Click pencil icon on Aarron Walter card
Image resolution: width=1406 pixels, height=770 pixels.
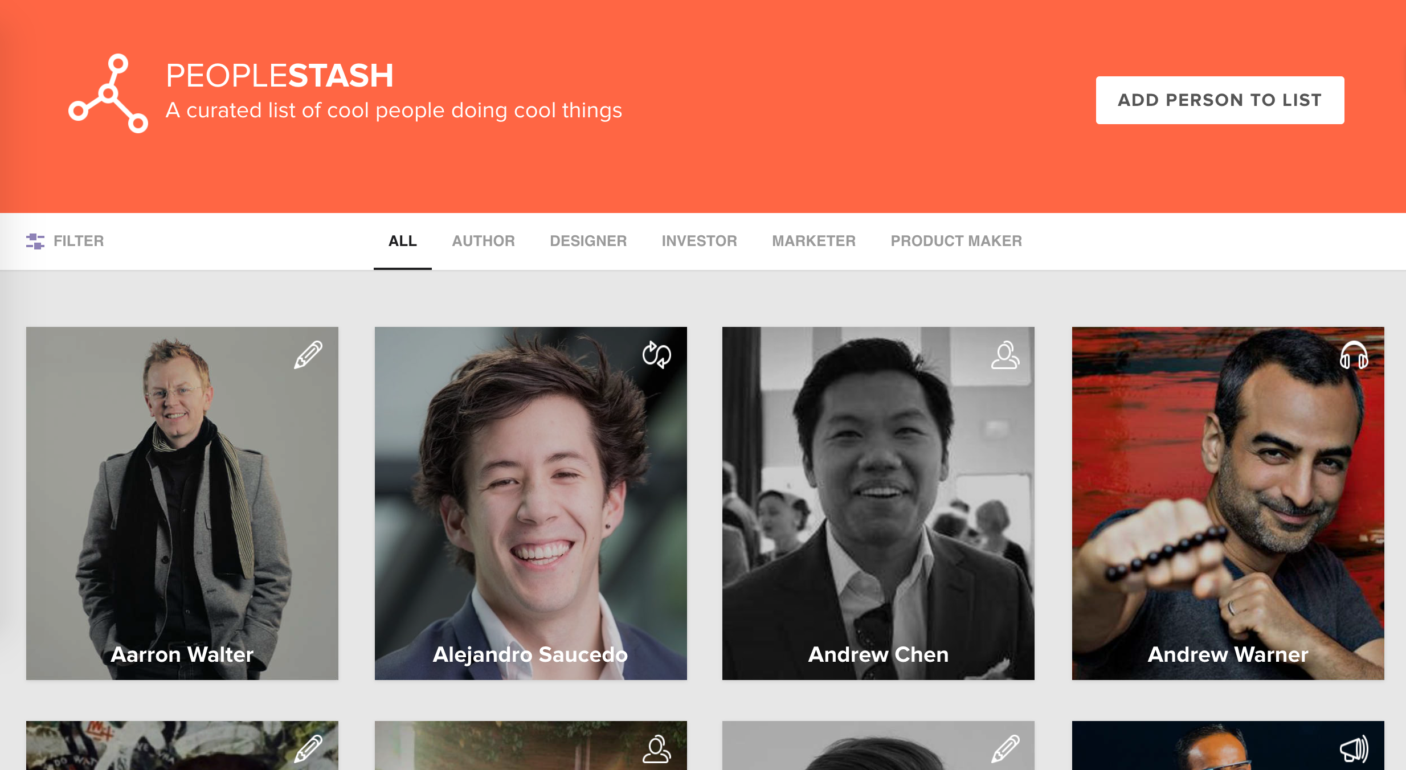coord(308,355)
